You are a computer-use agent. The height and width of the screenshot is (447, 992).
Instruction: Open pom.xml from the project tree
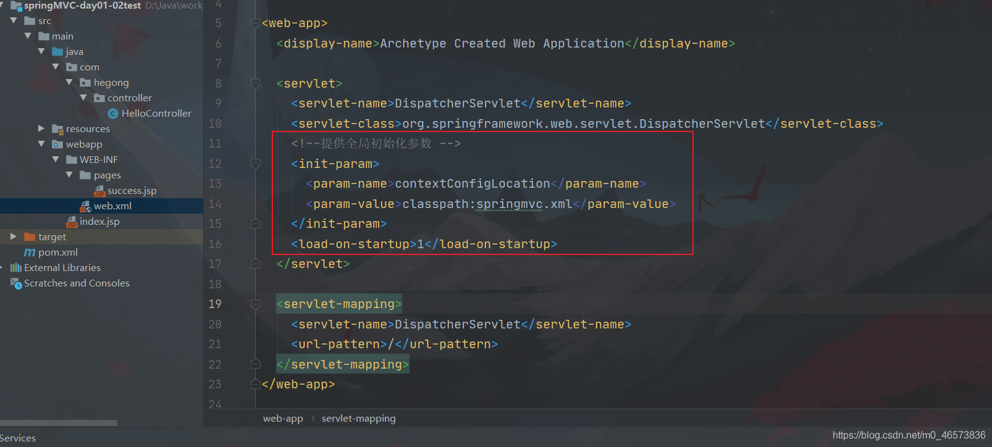click(x=58, y=252)
